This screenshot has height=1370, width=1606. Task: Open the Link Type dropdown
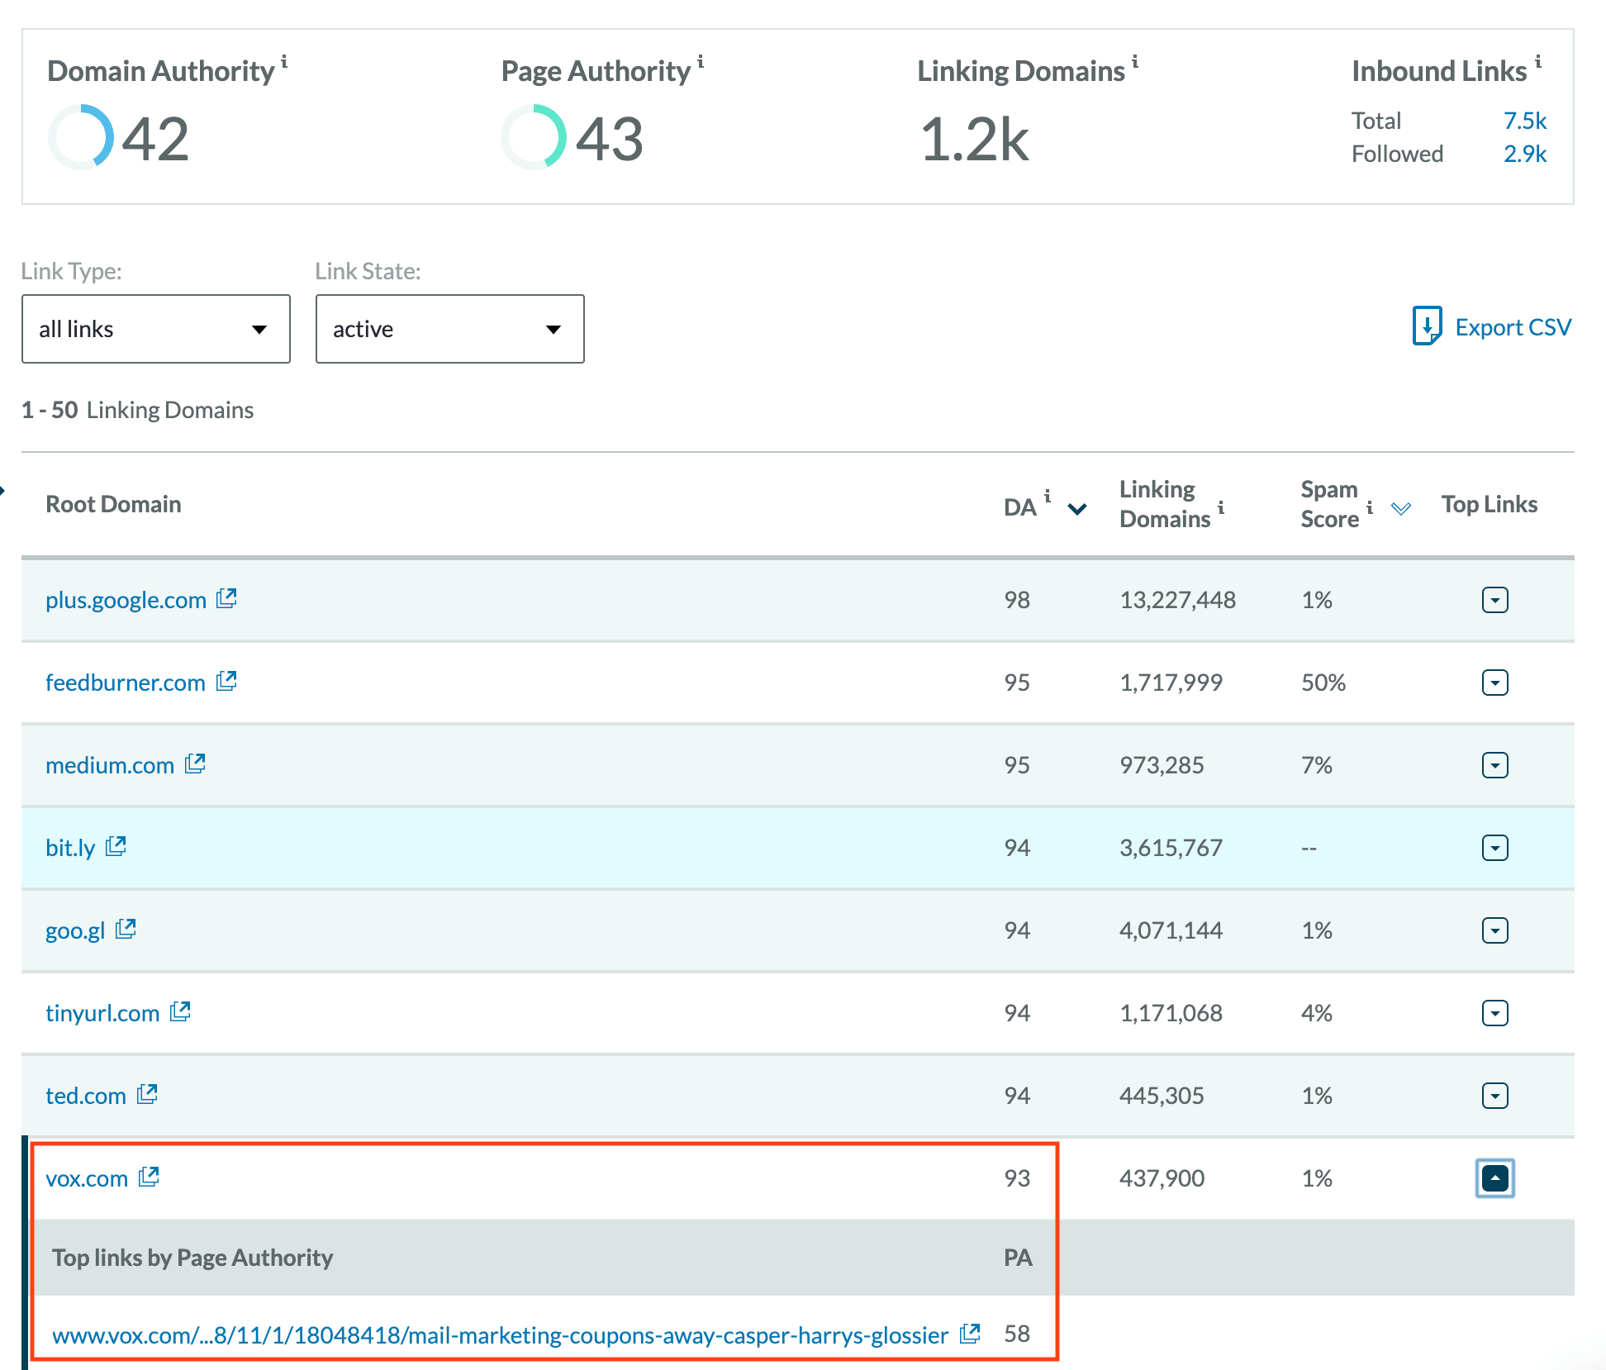[156, 329]
